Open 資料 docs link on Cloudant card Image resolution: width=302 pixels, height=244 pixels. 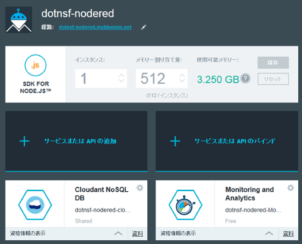(x=138, y=233)
